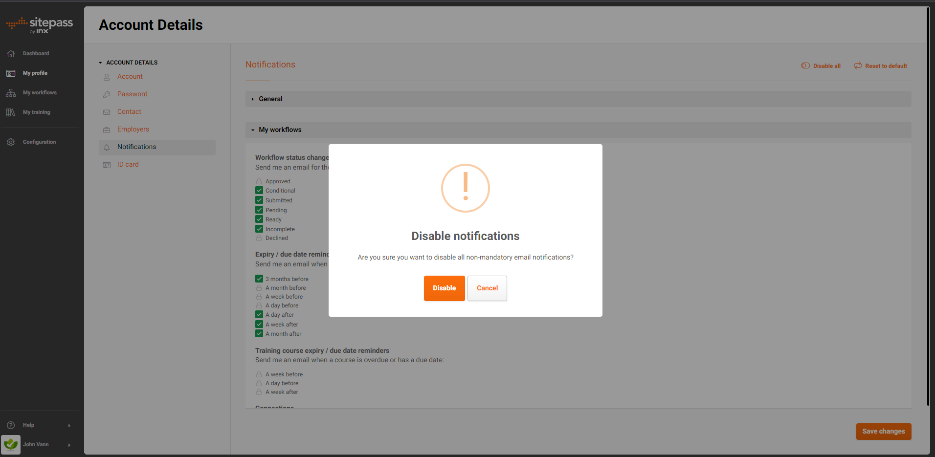
Task: Click Save changes button
Action: pos(884,432)
